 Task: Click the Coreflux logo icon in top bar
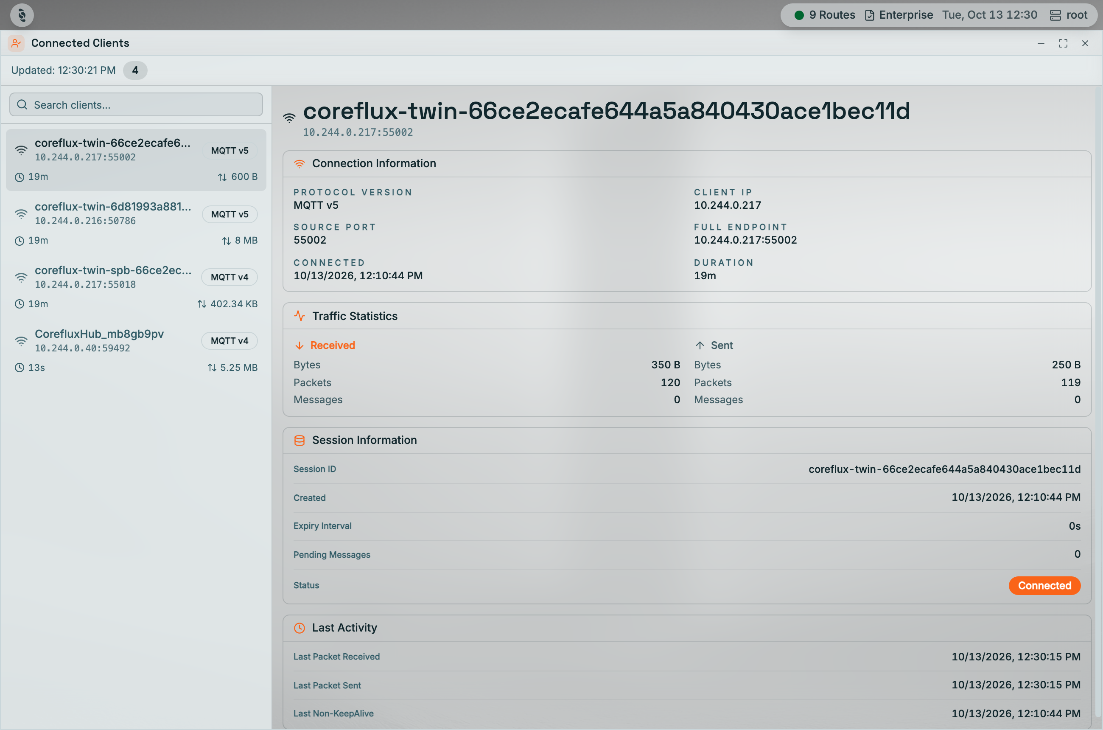22,15
